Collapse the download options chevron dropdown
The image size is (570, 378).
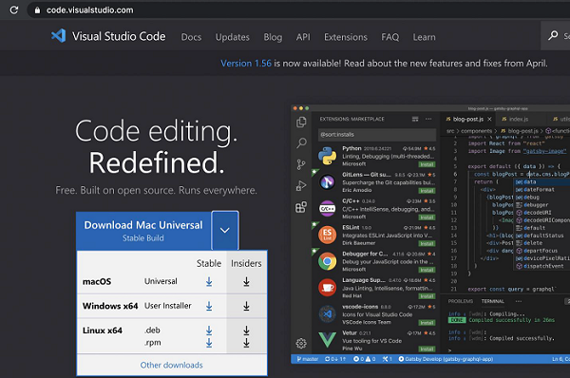(x=224, y=230)
